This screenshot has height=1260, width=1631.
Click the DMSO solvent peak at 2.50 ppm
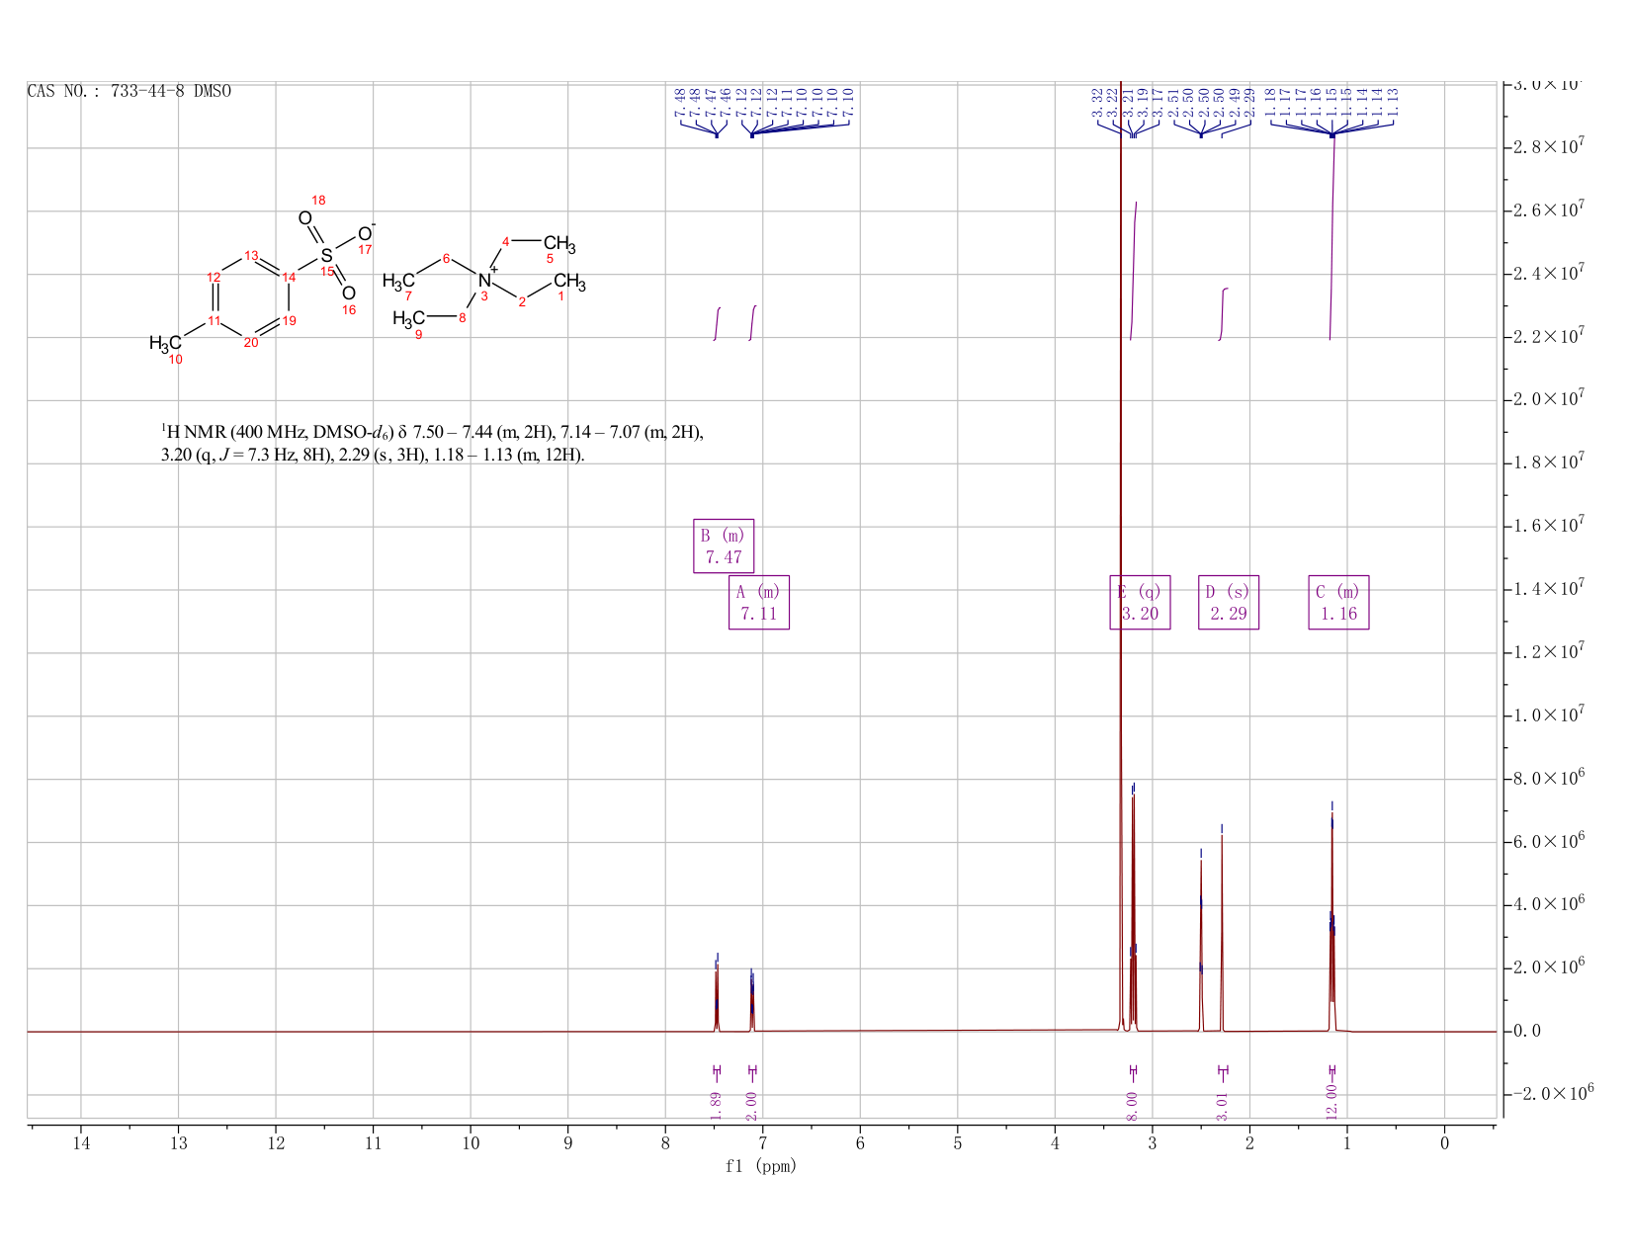click(x=1201, y=944)
